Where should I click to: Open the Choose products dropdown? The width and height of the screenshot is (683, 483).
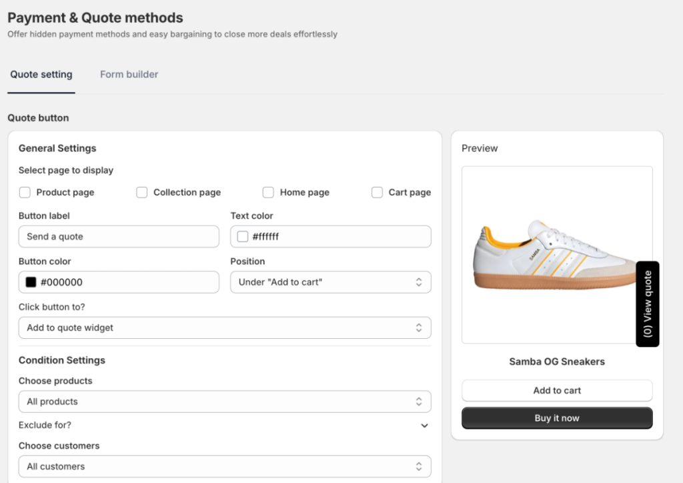(225, 402)
